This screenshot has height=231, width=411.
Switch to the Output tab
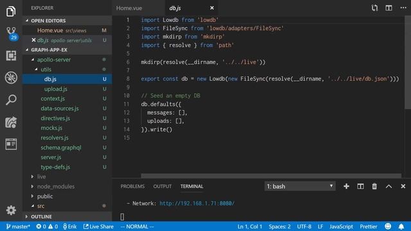[x=162, y=186]
